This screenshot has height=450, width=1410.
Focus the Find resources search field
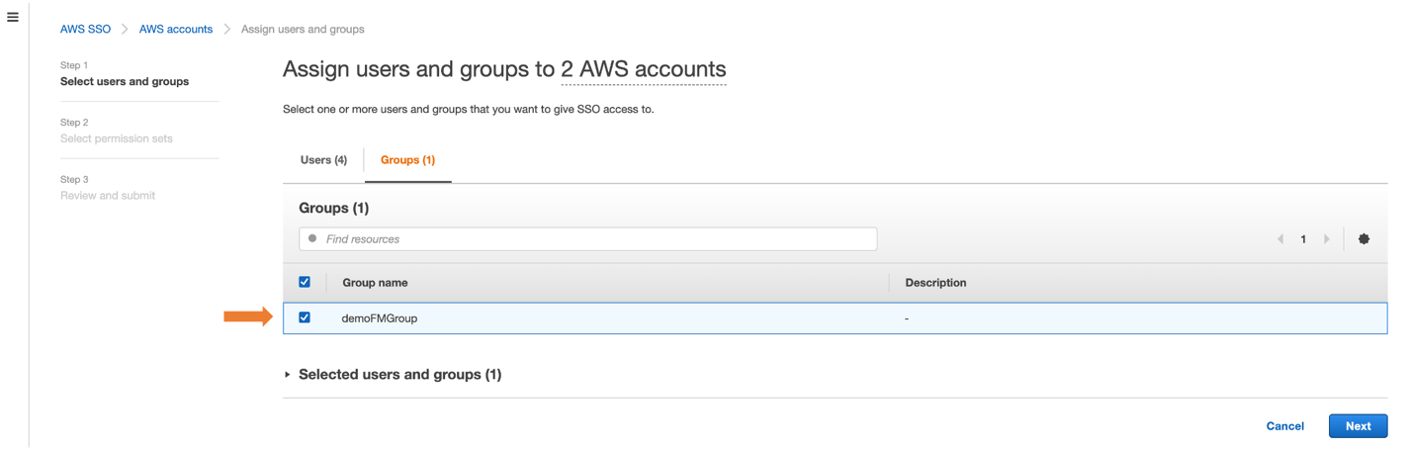point(588,238)
